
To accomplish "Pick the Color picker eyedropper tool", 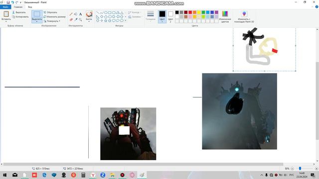I will (76, 20).
